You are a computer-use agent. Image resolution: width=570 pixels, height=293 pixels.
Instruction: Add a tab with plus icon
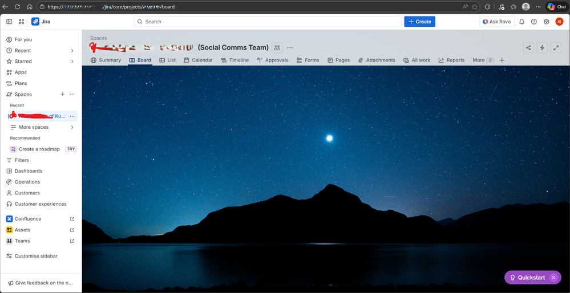tap(502, 60)
